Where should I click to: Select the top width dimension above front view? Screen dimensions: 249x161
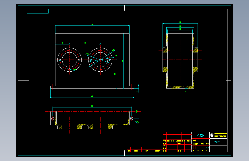pyautogui.click(x=92, y=25)
